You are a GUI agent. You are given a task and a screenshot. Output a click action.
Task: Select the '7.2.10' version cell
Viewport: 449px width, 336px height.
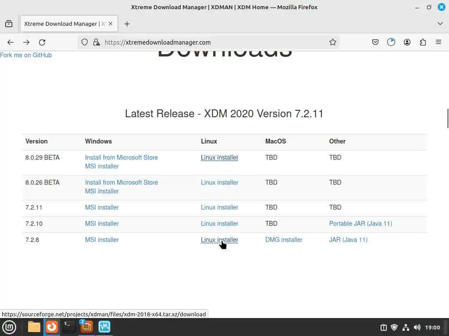[x=34, y=224]
